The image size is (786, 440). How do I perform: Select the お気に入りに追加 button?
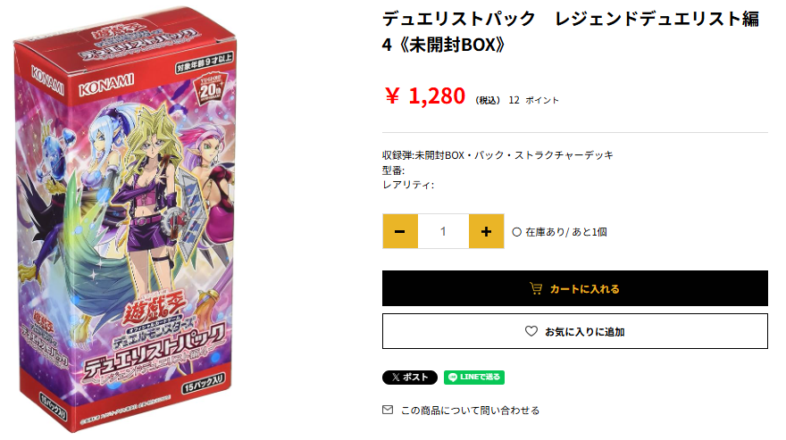[575, 331]
